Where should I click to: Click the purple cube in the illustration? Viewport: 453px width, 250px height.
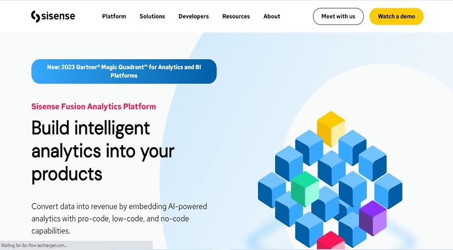(373, 218)
